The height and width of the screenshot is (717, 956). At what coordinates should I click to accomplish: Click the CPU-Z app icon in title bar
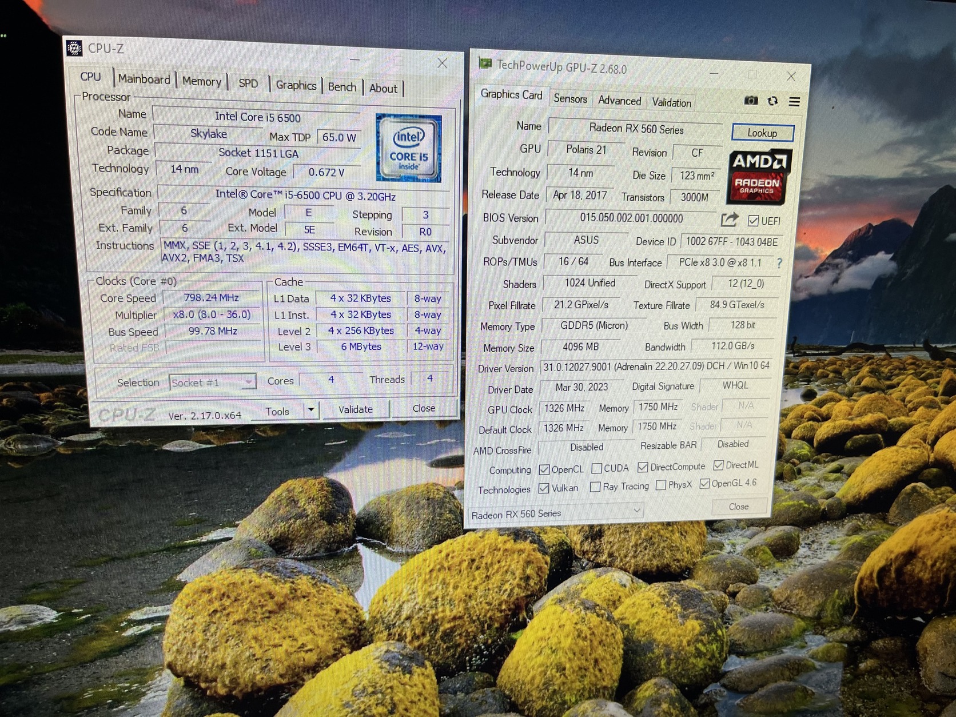(74, 48)
